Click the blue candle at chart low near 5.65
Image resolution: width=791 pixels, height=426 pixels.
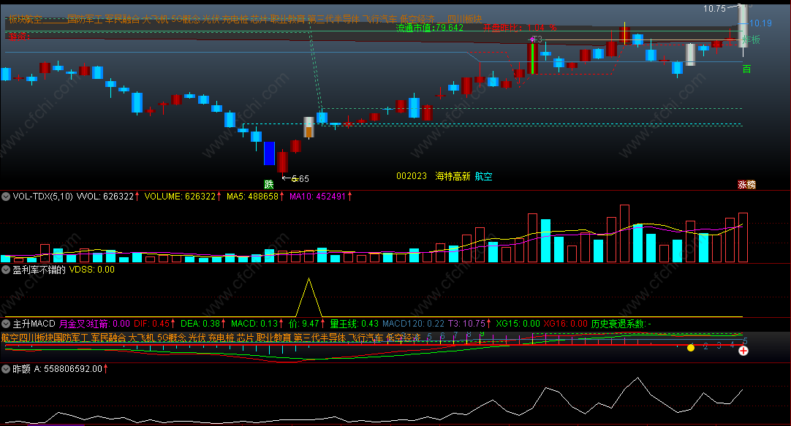click(x=269, y=153)
